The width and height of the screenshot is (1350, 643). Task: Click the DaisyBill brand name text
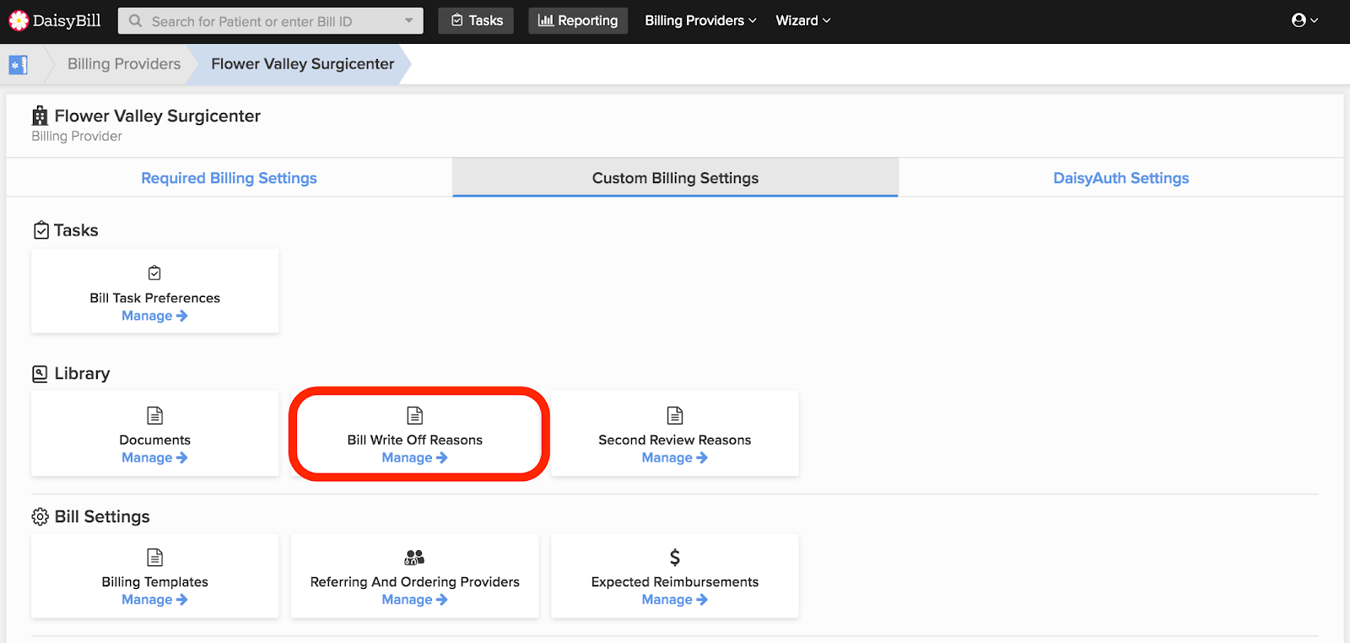(67, 20)
